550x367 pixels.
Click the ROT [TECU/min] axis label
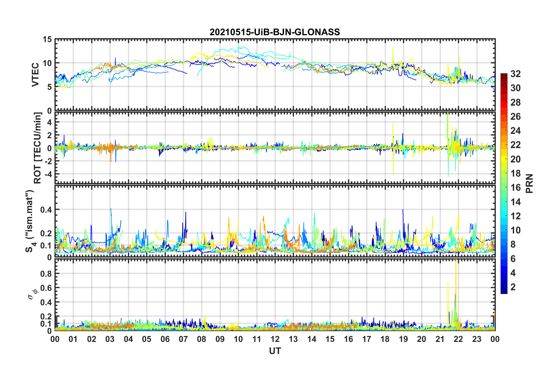[38, 148]
